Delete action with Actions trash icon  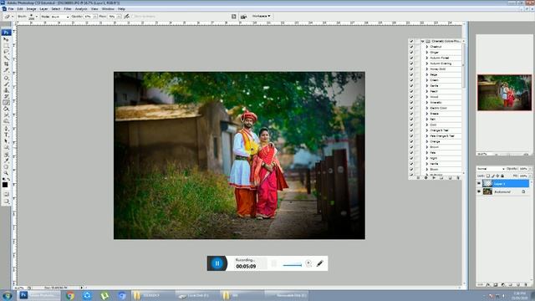pyautogui.click(x=458, y=178)
